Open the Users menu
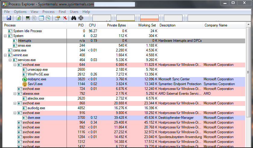This screenshot has height=148, width=253. (x=74, y=12)
